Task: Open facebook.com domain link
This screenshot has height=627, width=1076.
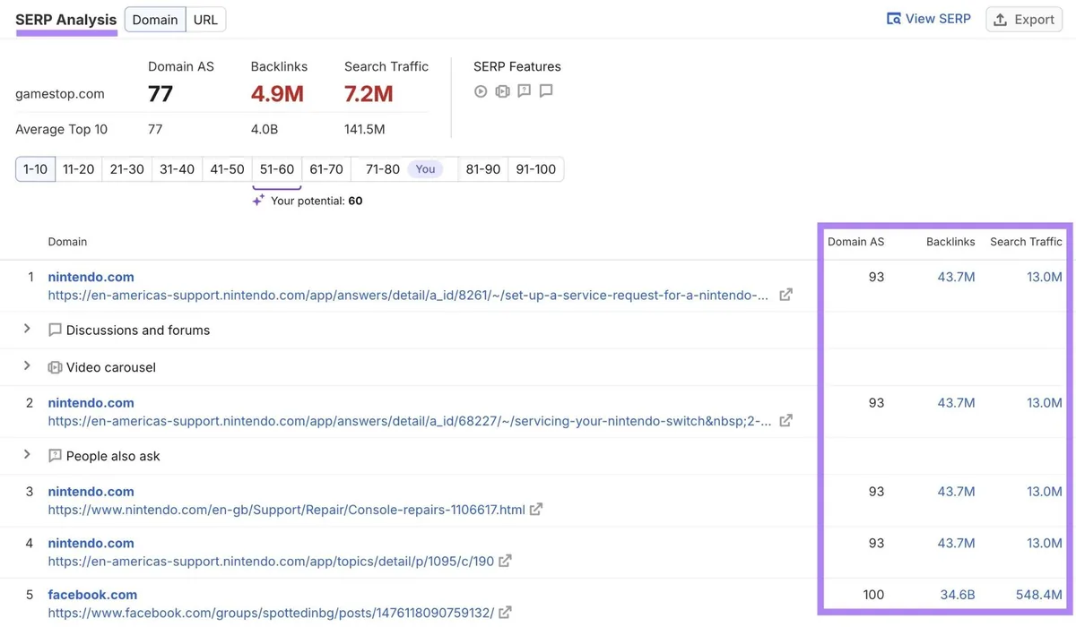Action: tap(93, 595)
